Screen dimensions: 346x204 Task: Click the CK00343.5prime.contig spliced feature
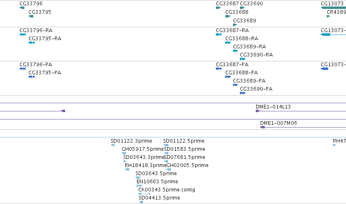[x=144, y=194]
